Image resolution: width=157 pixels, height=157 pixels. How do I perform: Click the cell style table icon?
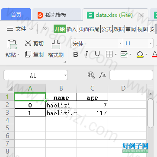click(x=124, y=54)
